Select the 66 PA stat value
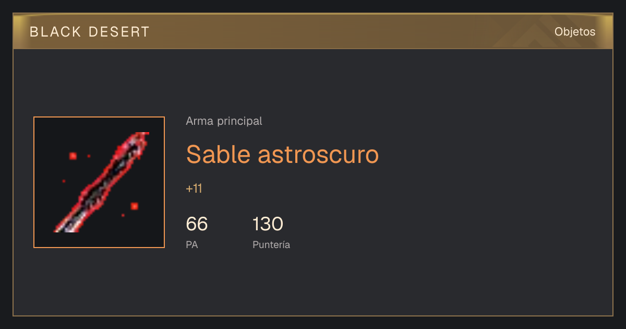This screenshot has width=626, height=329. pyautogui.click(x=197, y=224)
